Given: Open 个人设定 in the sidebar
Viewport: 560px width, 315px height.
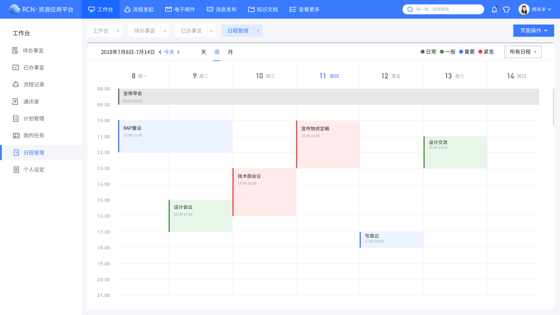Looking at the screenshot, I should [x=34, y=169].
